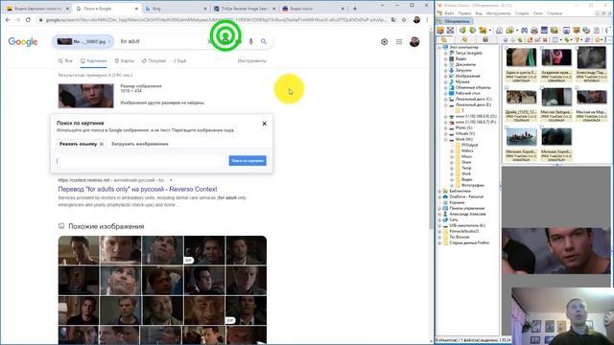614x345 pixels.
Task: Click the microphone voice search icon in Google
Action: (251, 41)
